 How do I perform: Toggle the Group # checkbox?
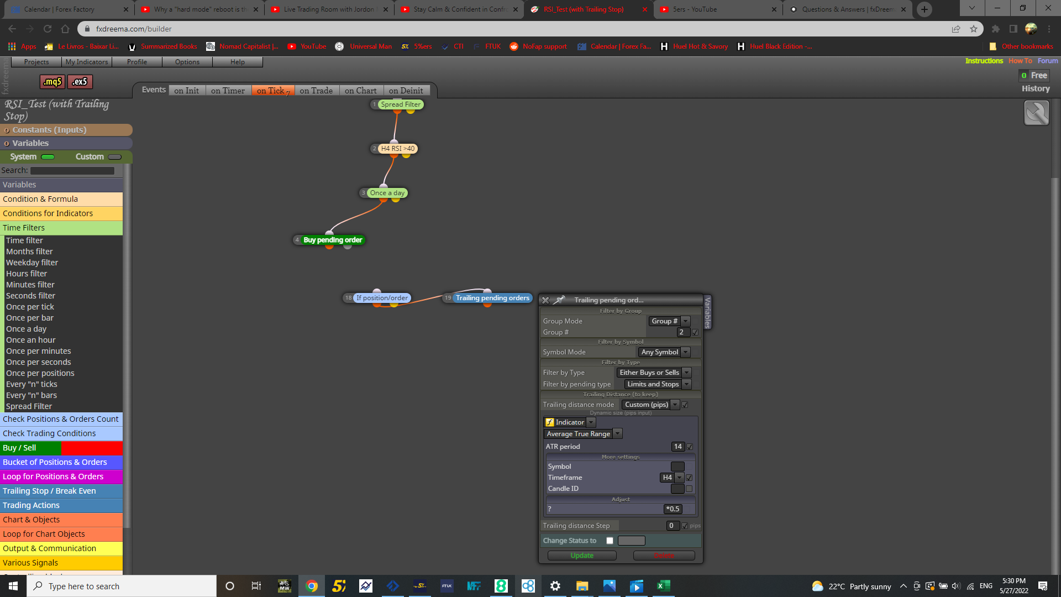[x=695, y=332]
